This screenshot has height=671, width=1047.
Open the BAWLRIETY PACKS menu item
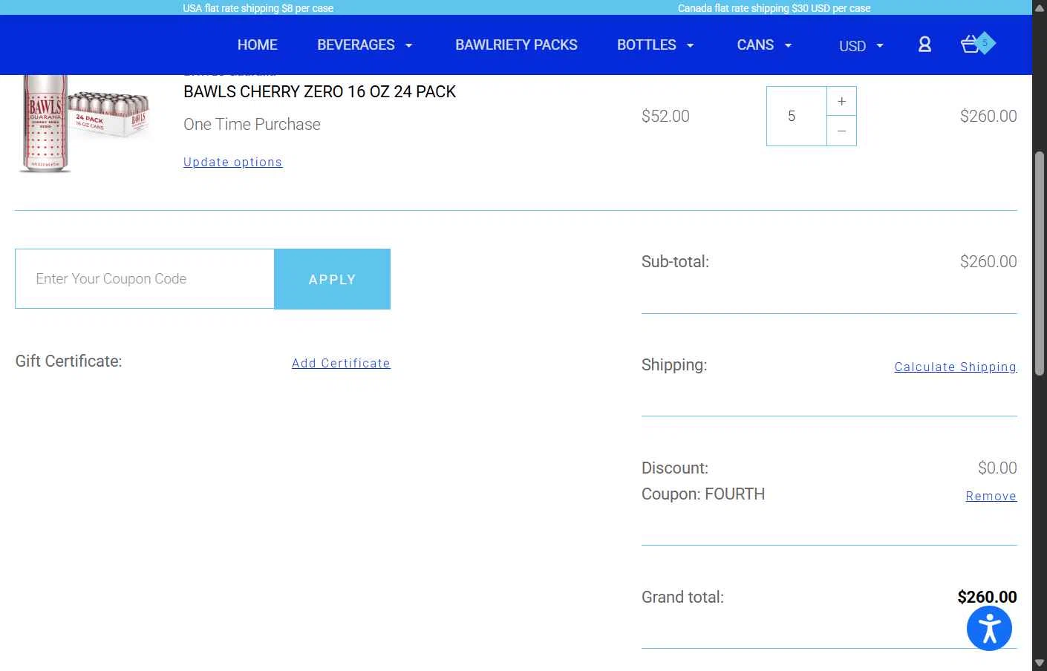pyautogui.click(x=516, y=45)
